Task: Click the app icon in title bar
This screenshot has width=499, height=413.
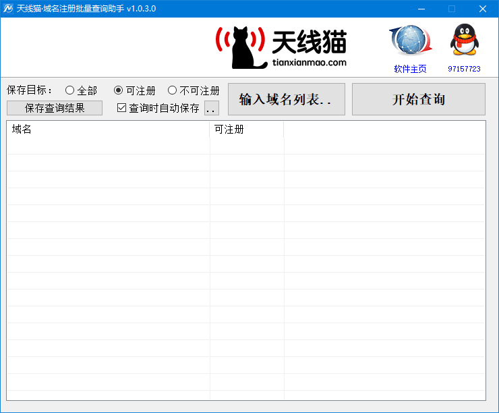Action: point(7,9)
